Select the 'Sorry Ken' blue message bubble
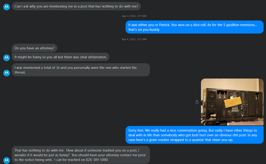 194,135
